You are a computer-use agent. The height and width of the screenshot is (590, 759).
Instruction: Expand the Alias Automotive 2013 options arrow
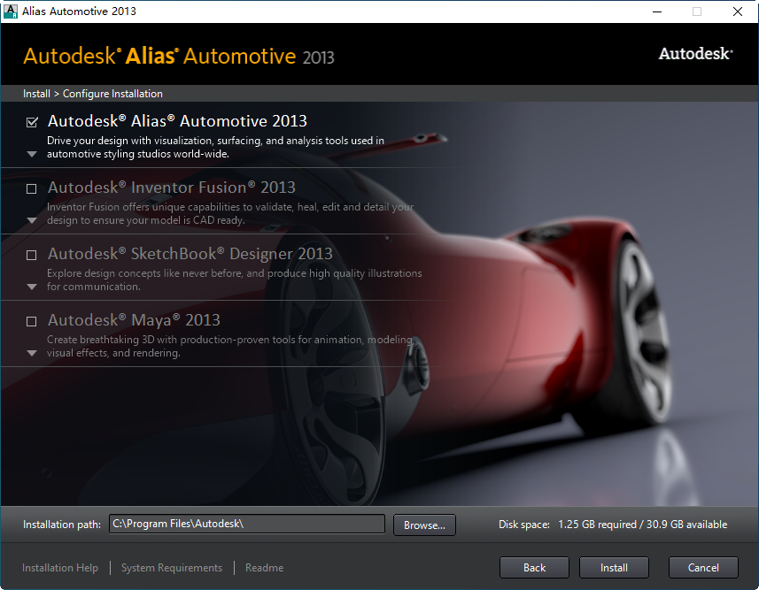tap(32, 154)
